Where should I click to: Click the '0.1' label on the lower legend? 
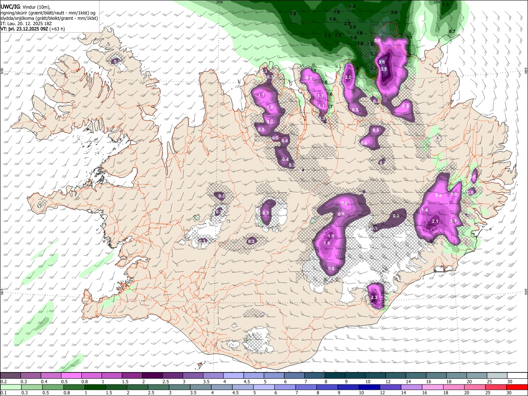(x=4, y=393)
